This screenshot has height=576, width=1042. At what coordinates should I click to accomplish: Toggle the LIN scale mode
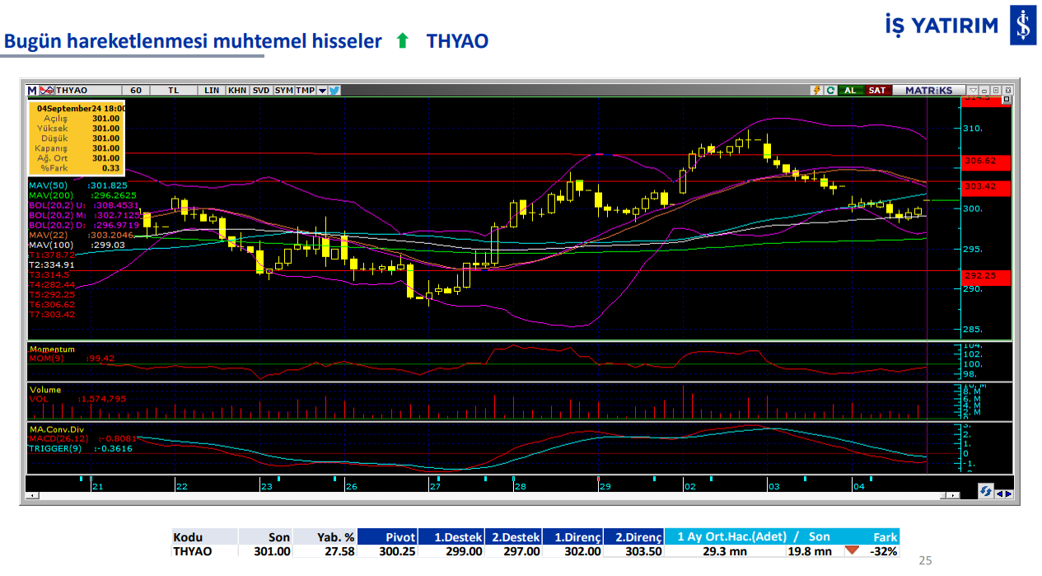pos(212,90)
